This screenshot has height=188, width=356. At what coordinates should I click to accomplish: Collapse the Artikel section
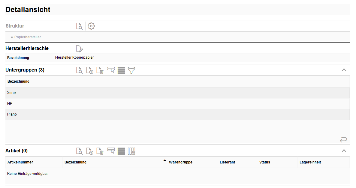click(x=344, y=151)
